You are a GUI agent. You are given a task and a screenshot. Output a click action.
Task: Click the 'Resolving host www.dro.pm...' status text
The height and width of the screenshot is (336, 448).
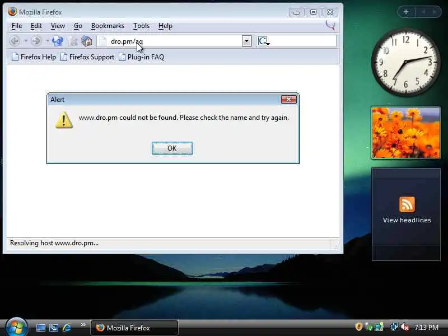(54, 243)
